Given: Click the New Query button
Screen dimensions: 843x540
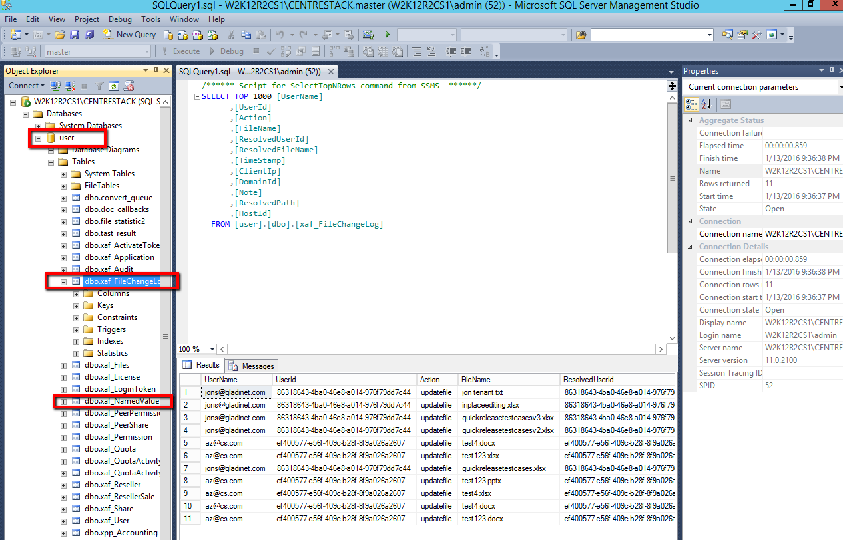Looking at the screenshot, I should coord(130,34).
